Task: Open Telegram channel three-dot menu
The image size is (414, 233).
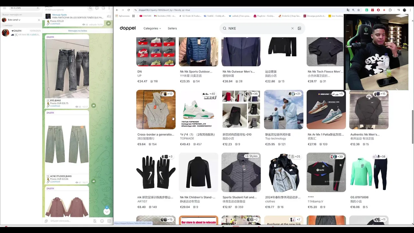Action: (109, 8)
